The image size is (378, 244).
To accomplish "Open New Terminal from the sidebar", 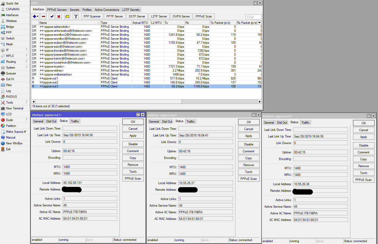I will (x=15, y=108).
